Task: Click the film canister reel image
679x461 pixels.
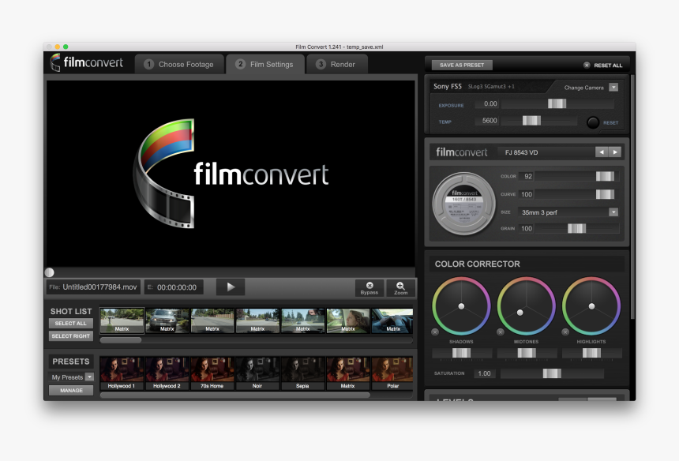Action: click(463, 204)
